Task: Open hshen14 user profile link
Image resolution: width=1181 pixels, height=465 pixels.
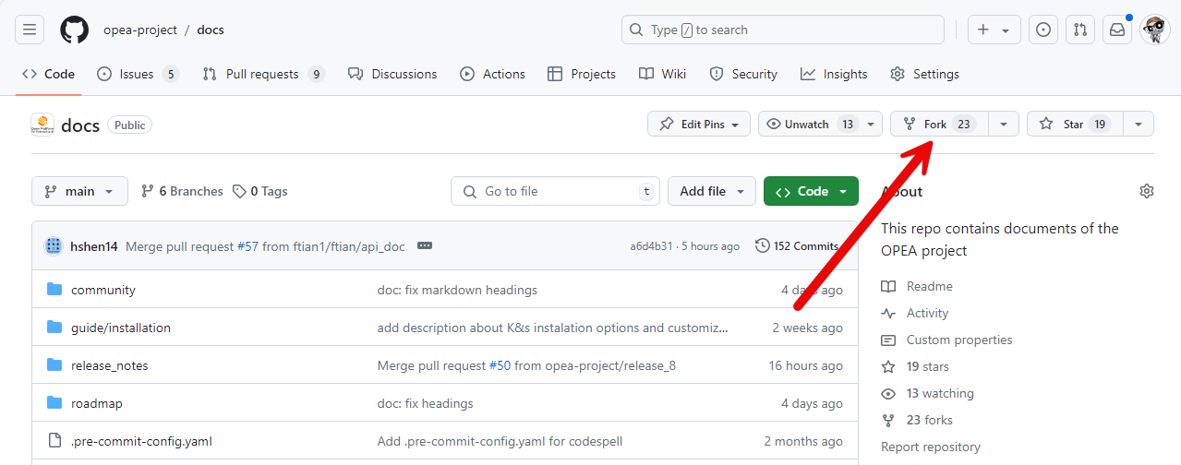Action: (94, 246)
